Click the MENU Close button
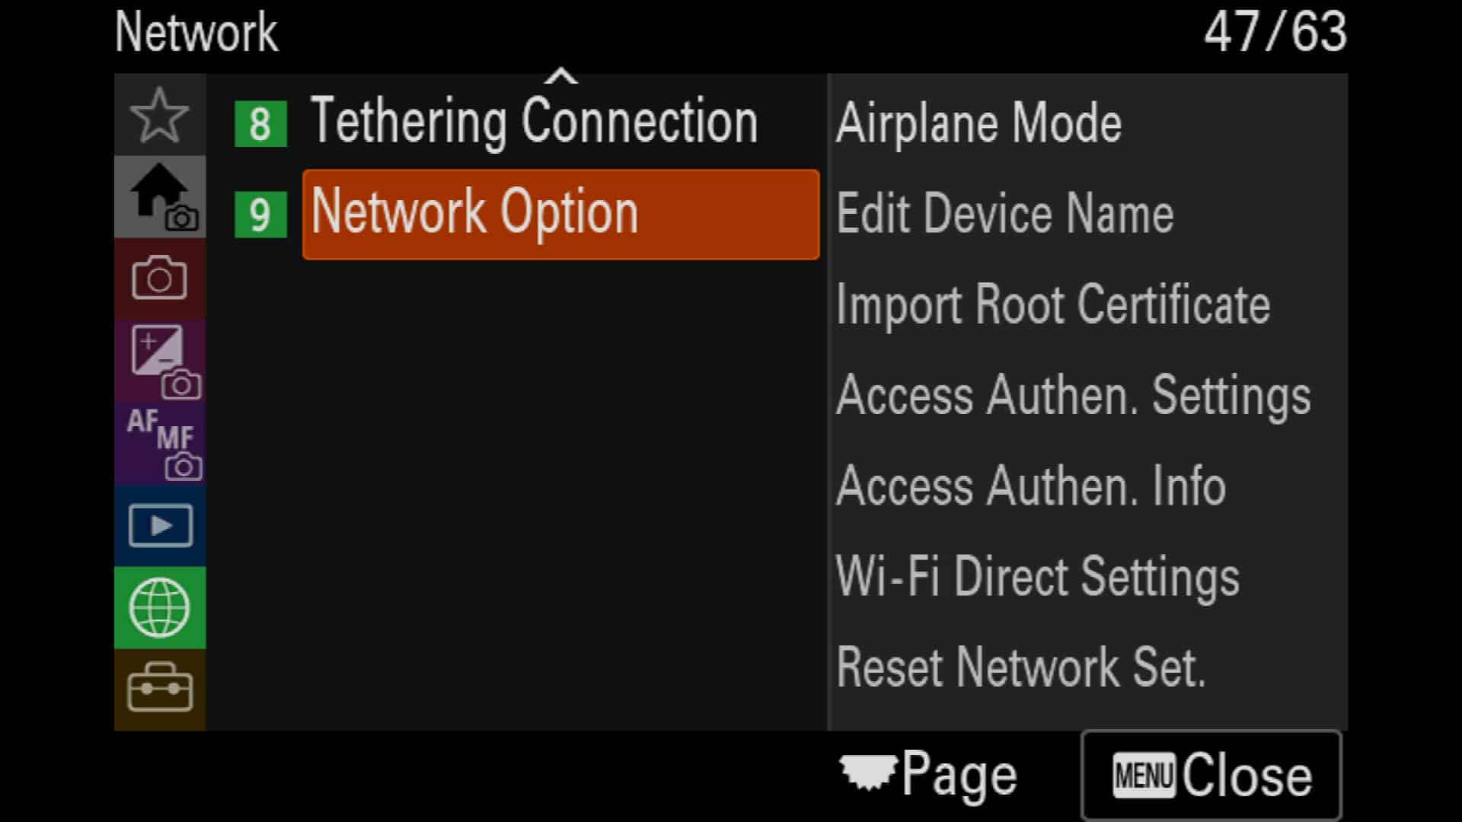The width and height of the screenshot is (1462, 822). tap(1211, 776)
